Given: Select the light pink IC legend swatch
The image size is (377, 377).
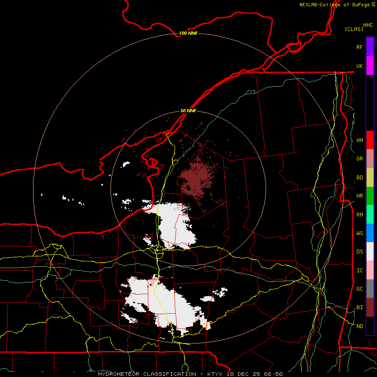Looking at the screenshot, I should click(370, 270).
